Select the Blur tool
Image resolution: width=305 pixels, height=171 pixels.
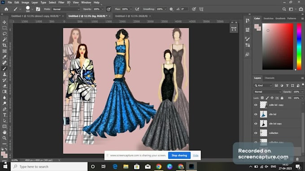[4, 98]
